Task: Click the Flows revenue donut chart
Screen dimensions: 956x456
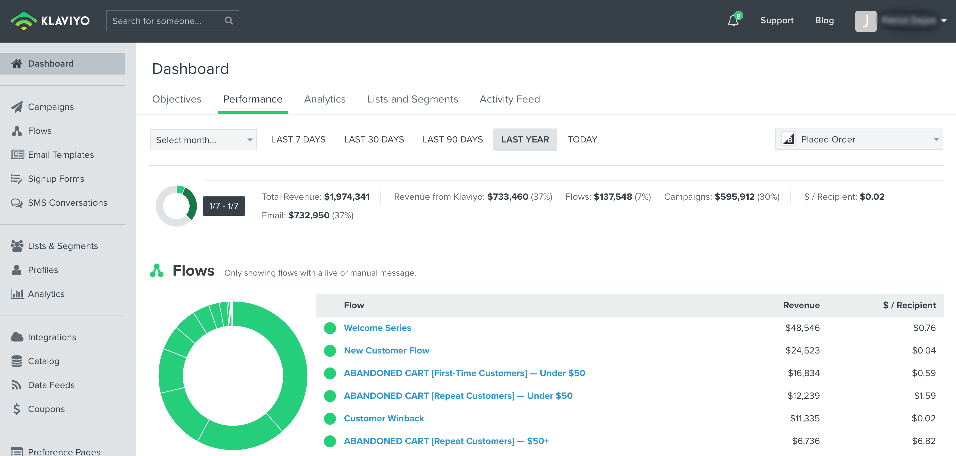Action: point(233,375)
